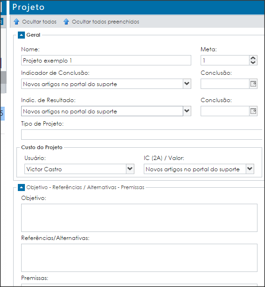The width and height of the screenshot is (265, 287).
Task: Collapse the Geral section
Action: point(21,35)
